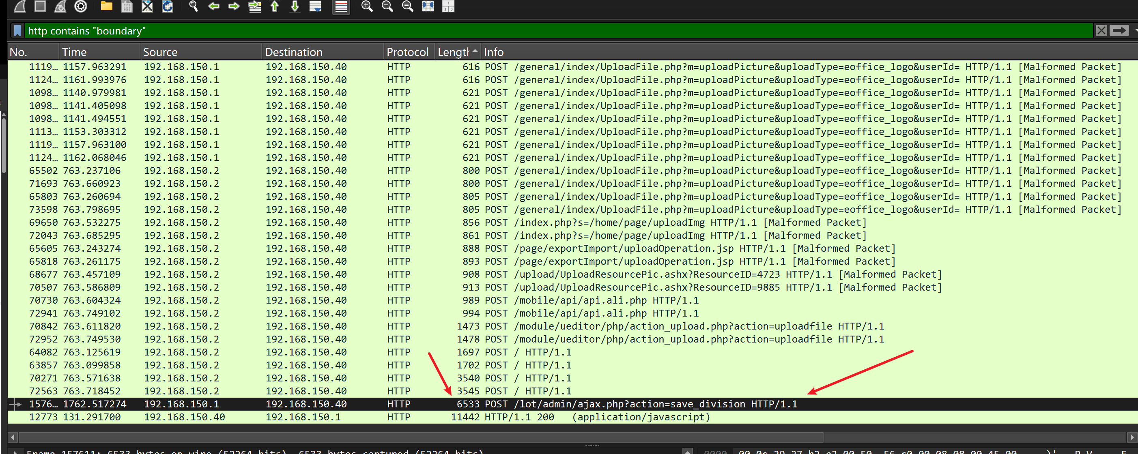Toggle auto scroll during live capture
Screen dimensions: 1138x454
click(315, 6)
